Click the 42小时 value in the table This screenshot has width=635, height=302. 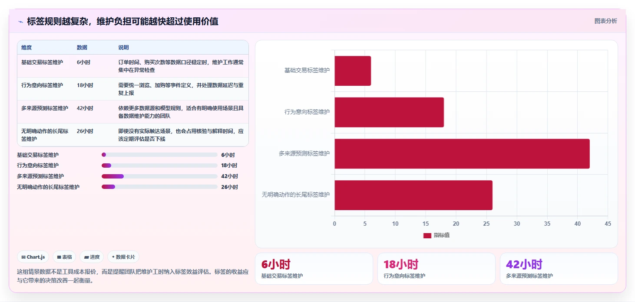[85, 108]
